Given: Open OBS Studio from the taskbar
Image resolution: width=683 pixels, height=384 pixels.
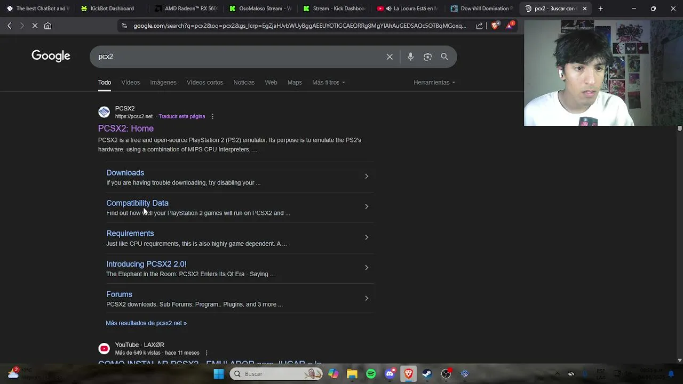Looking at the screenshot, I should (446, 374).
